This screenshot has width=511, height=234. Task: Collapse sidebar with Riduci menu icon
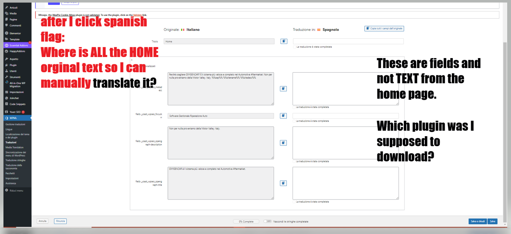tap(7, 190)
